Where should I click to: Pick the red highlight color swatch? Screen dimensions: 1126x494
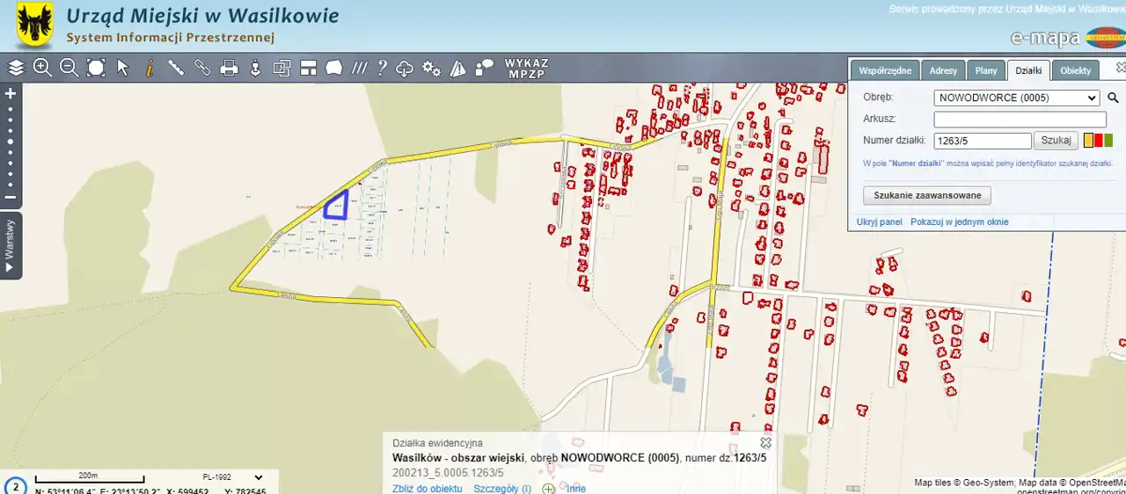[x=1099, y=140]
